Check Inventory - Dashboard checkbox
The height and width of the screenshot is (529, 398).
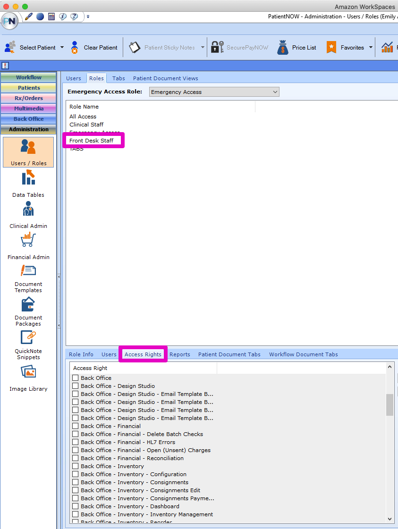pyautogui.click(x=75, y=506)
